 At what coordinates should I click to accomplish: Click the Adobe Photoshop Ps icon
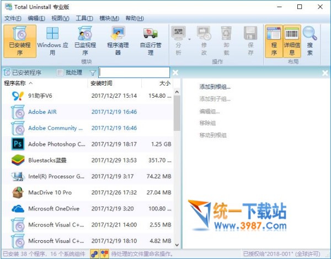[x=18, y=144]
